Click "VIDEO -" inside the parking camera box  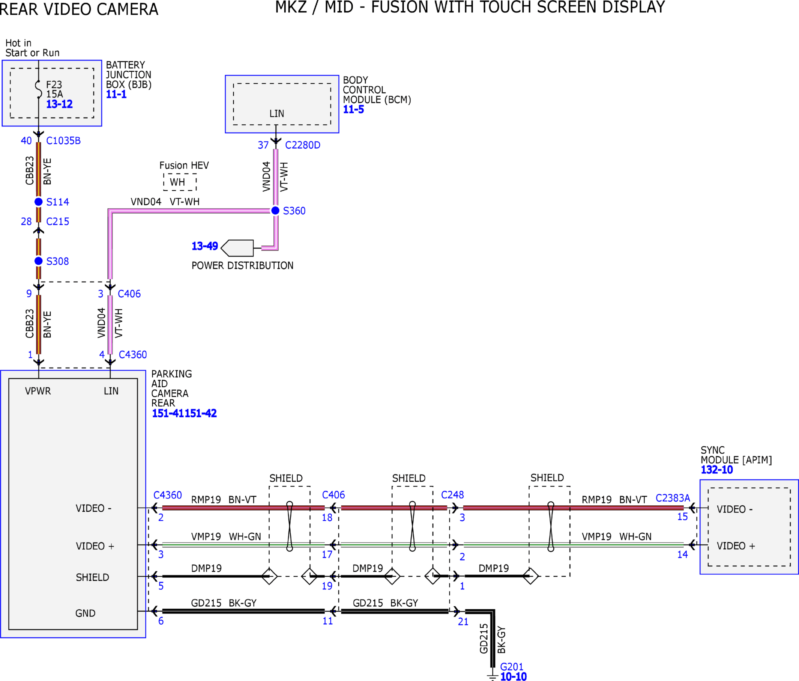point(94,508)
